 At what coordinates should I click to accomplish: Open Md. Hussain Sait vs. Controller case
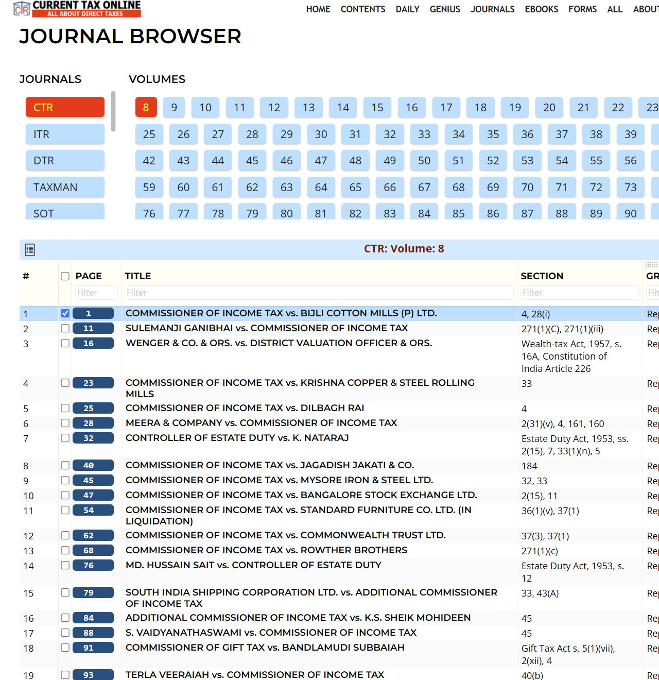tap(253, 565)
